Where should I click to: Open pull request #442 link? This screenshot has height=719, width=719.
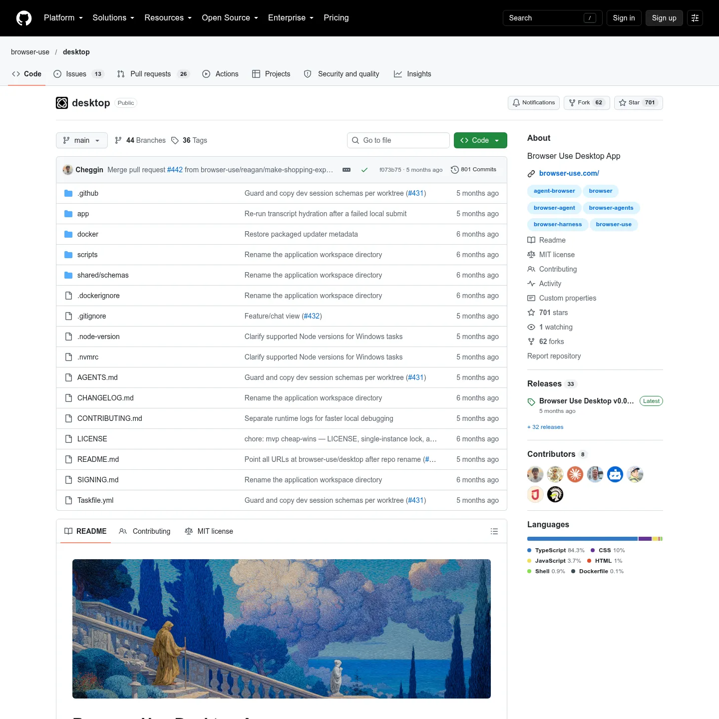(x=175, y=170)
